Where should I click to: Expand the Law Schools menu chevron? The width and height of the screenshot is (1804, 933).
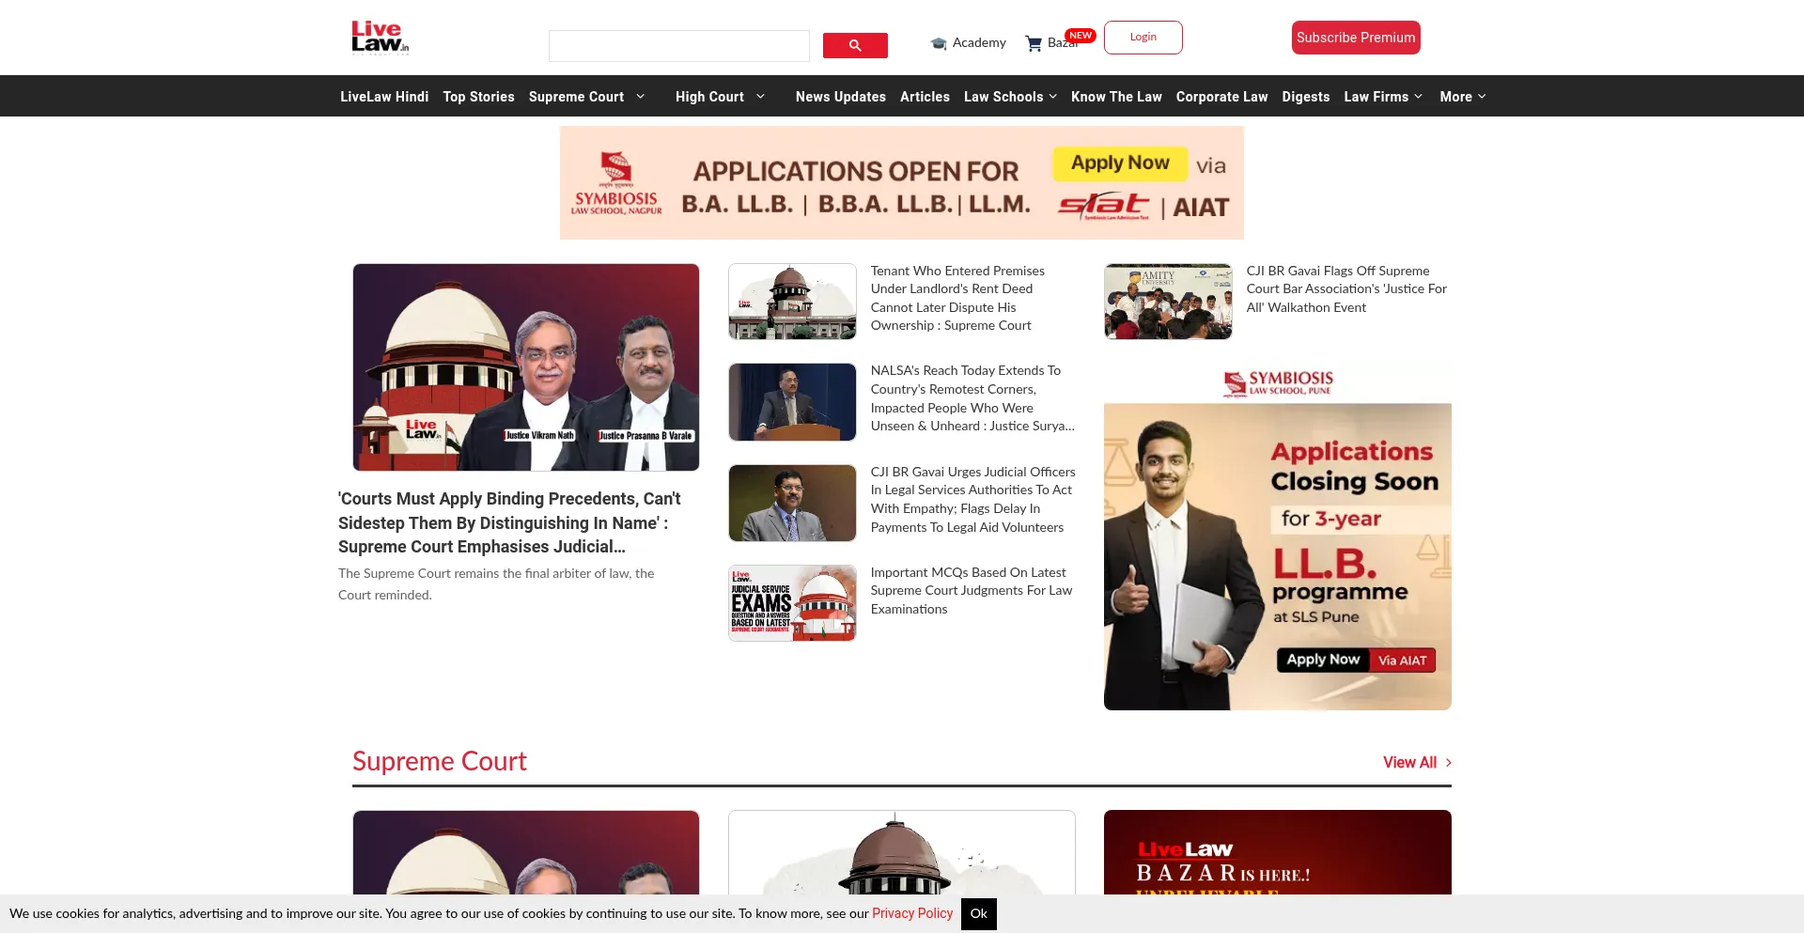click(1052, 97)
